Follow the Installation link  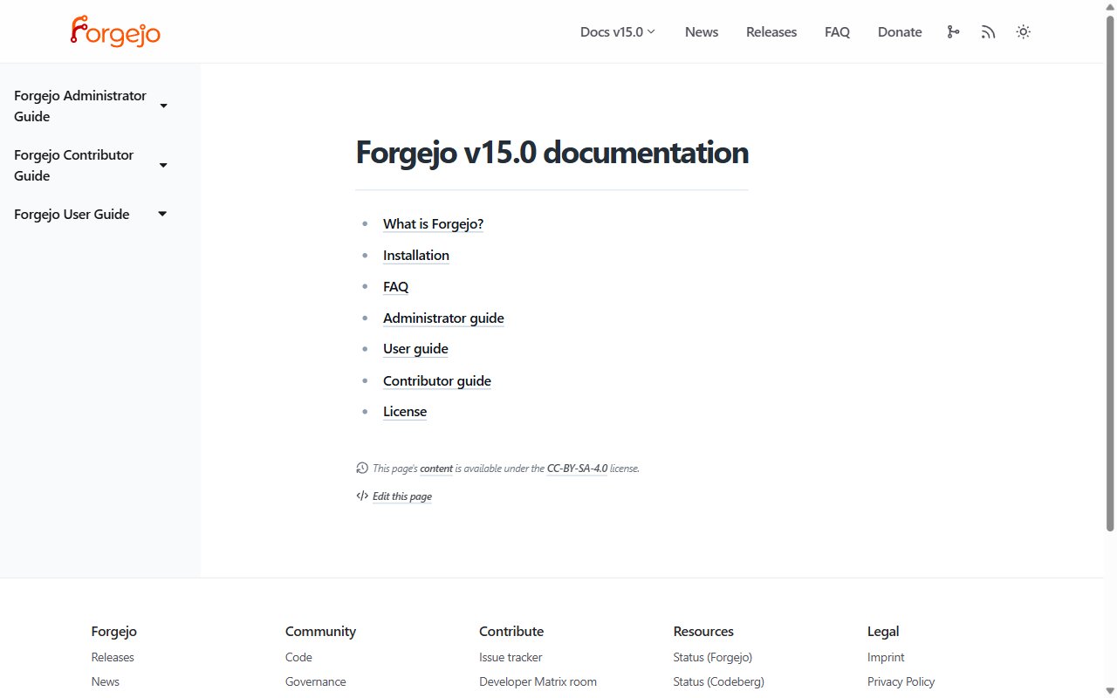pyautogui.click(x=416, y=256)
